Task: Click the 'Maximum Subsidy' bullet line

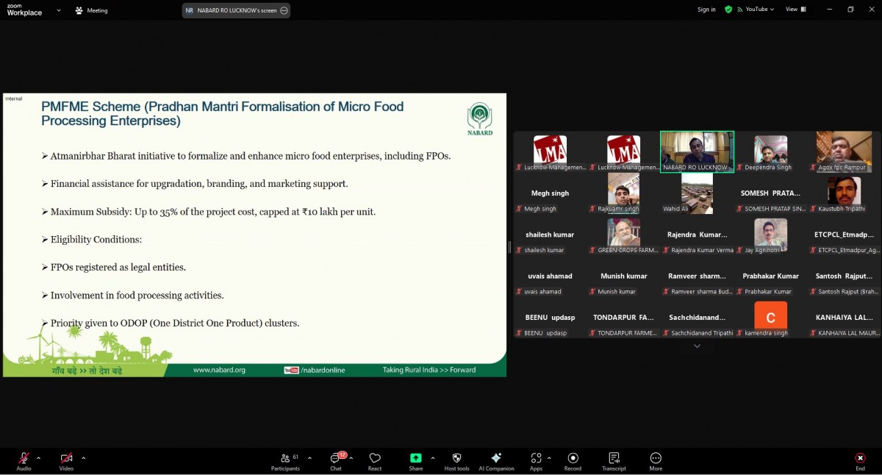Action: click(x=209, y=212)
